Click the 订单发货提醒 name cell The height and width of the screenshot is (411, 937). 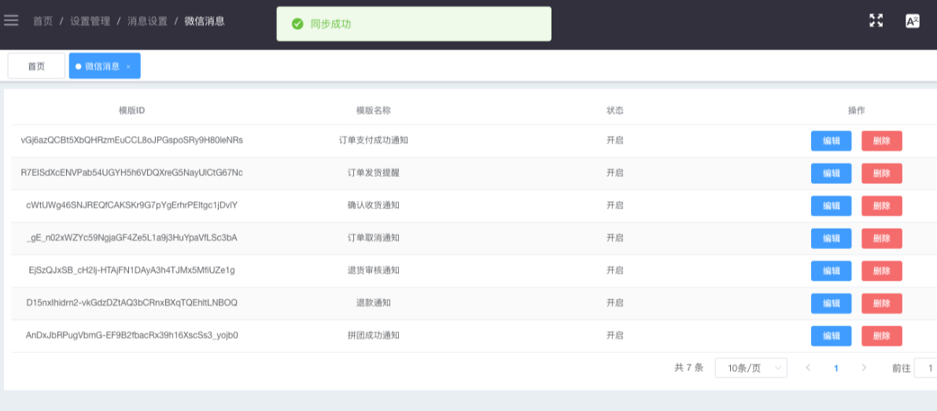pos(374,173)
